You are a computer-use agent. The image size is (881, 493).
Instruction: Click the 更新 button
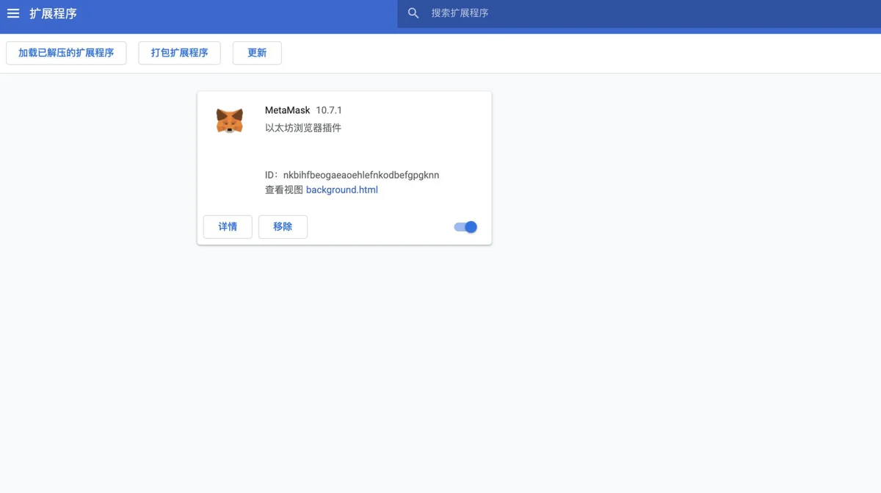(x=257, y=53)
